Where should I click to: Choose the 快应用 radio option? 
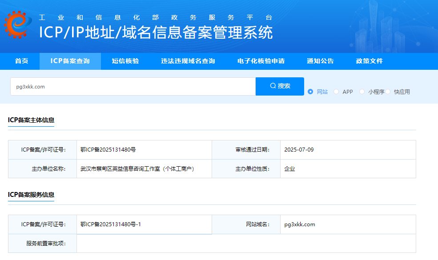(388, 92)
